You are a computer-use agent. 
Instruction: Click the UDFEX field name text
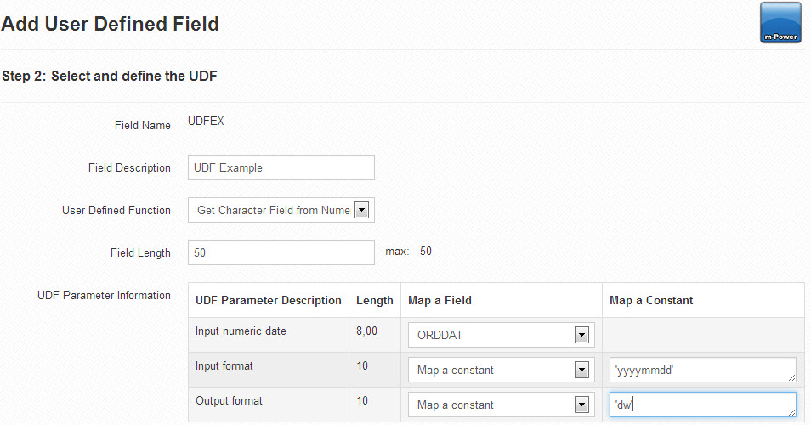(206, 121)
